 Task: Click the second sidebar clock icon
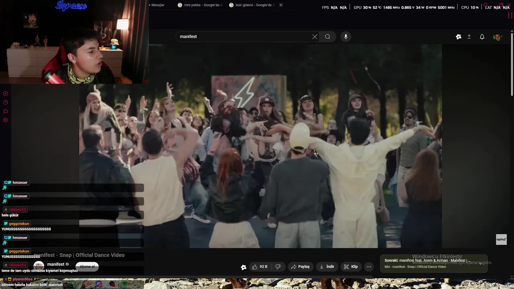pos(6,102)
